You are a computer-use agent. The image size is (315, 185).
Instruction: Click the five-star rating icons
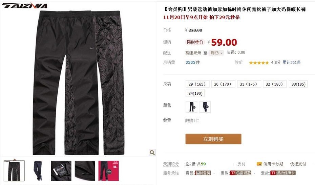point(259,63)
